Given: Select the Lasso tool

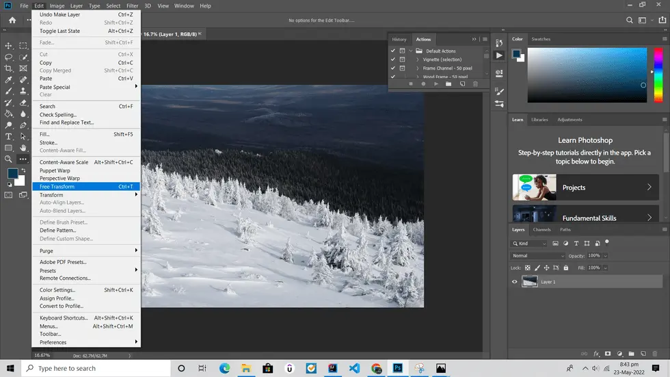Looking at the screenshot, I should [9, 57].
